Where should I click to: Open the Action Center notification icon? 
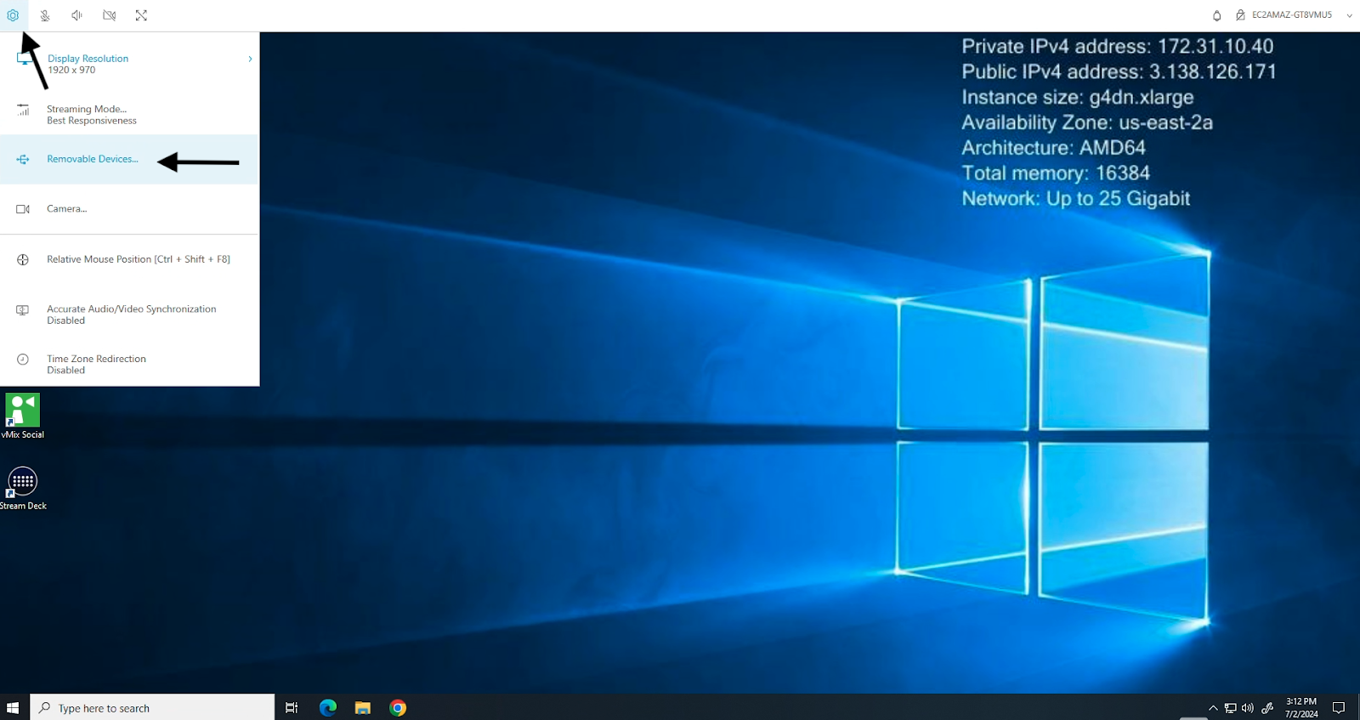[1339, 707]
